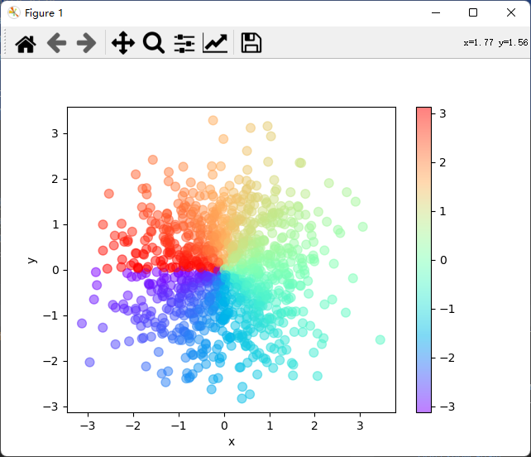
Task: Click the colorbar tick label −2
Action: pos(447,358)
